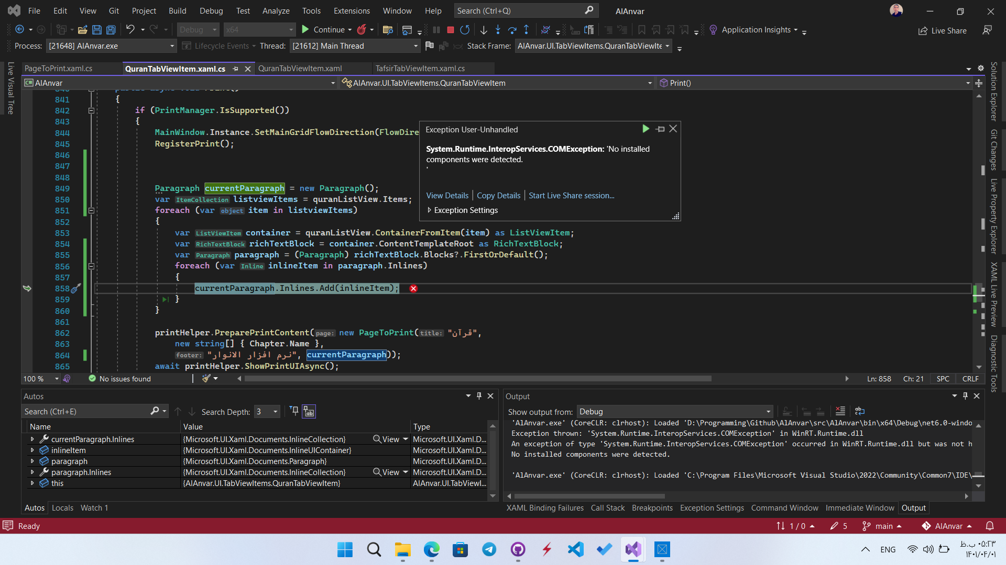
Task: Stop debugging the AlAnvar.exe process
Action: [450, 30]
